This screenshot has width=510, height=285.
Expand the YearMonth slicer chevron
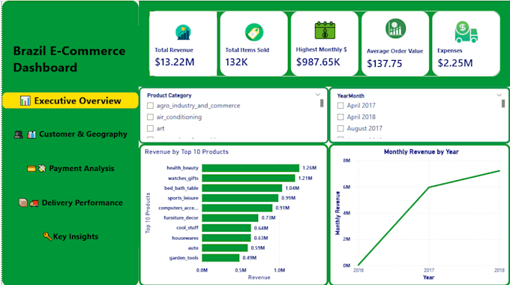499,95
